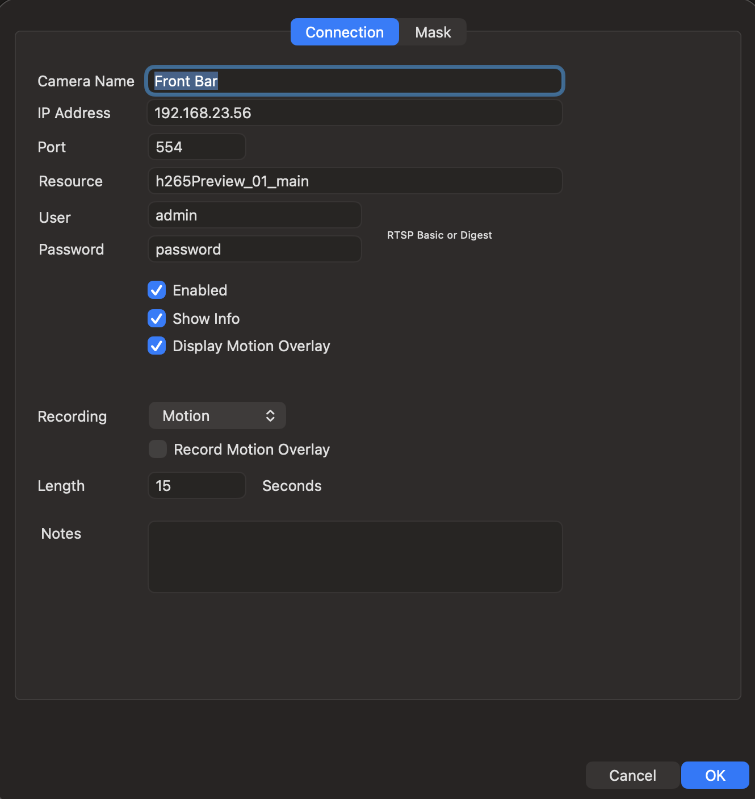Select the Connection tab
Viewport: 755px width, 799px height.
345,32
